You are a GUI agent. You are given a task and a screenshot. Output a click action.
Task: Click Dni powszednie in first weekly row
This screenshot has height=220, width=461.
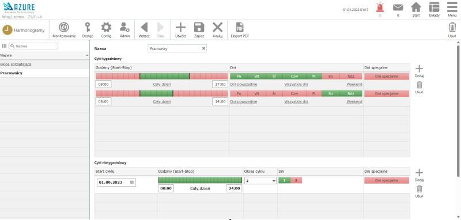[x=243, y=85]
